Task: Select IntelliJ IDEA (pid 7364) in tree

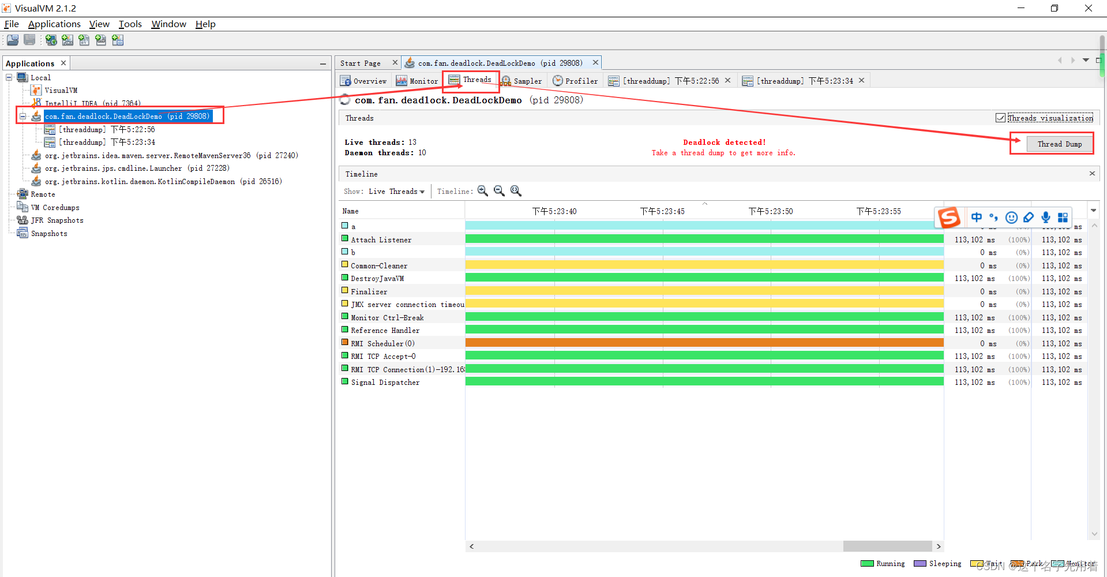Action: (x=93, y=103)
